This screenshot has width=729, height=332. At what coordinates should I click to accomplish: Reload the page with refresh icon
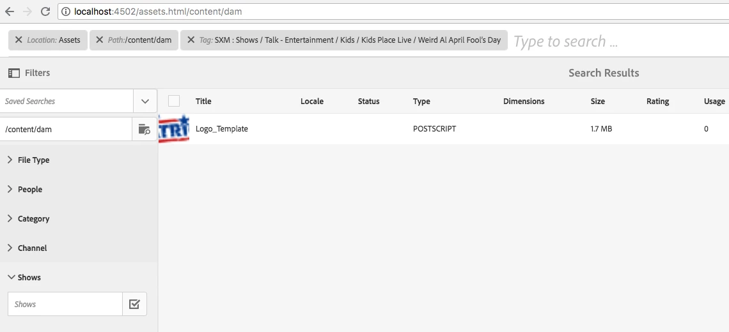(45, 11)
